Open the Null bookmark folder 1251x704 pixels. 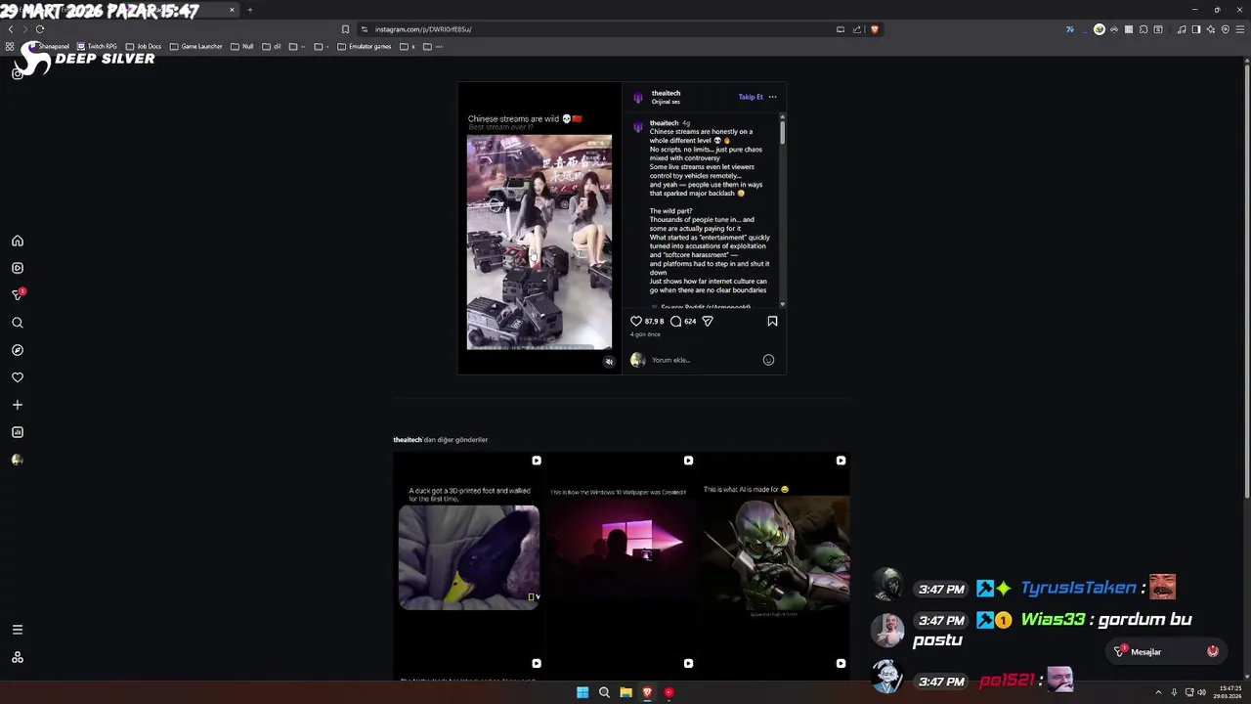(241, 46)
